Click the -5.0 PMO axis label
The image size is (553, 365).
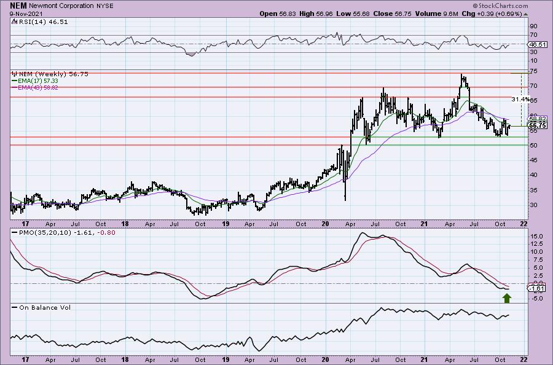(x=536, y=299)
